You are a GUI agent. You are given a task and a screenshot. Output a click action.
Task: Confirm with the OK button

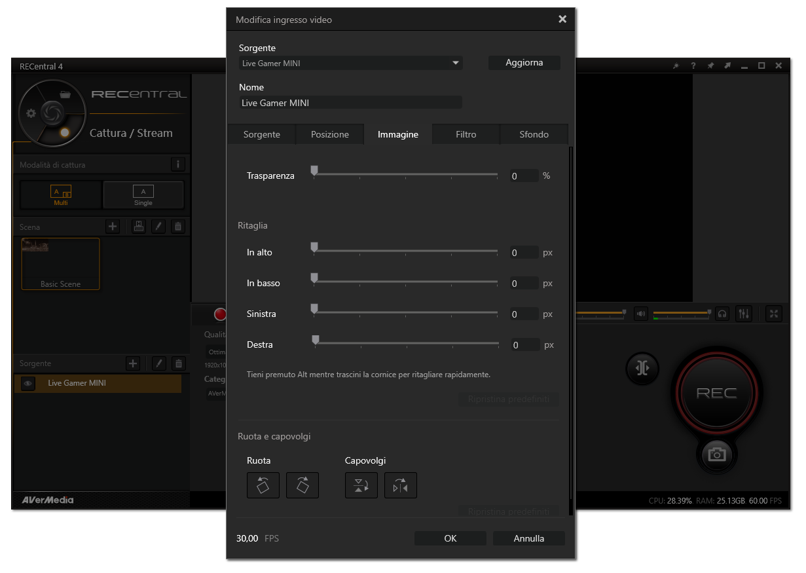pyautogui.click(x=450, y=538)
